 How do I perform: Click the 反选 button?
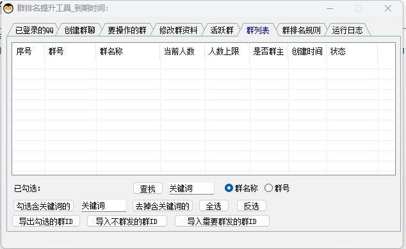click(252, 205)
